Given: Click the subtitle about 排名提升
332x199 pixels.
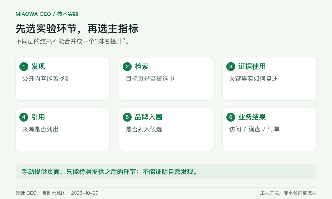Looking at the screenshot, I should click(x=73, y=42).
